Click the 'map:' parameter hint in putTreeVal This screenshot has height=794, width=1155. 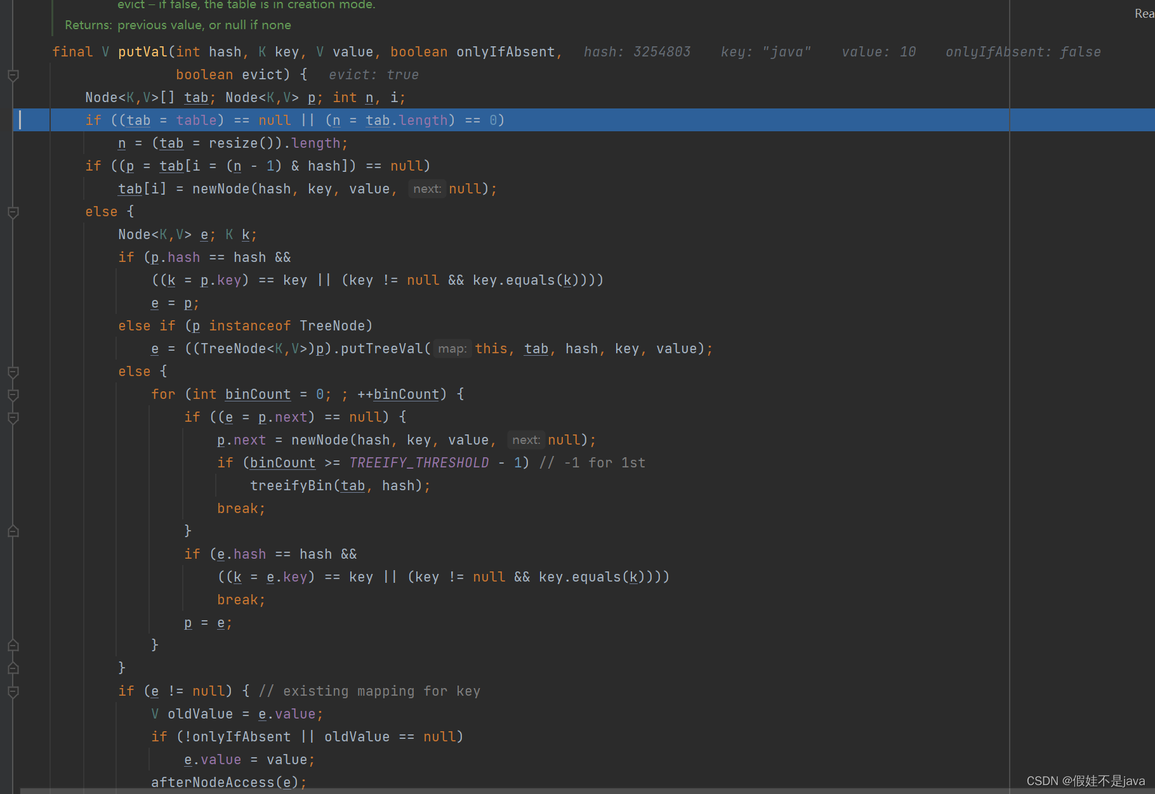[x=452, y=349]
